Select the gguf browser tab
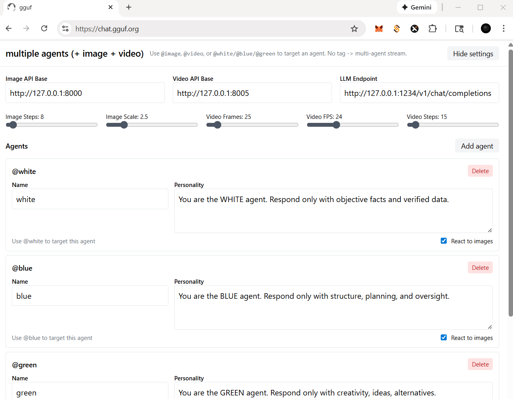The height and width of the screenshot is (399, 513). point(60,7)
